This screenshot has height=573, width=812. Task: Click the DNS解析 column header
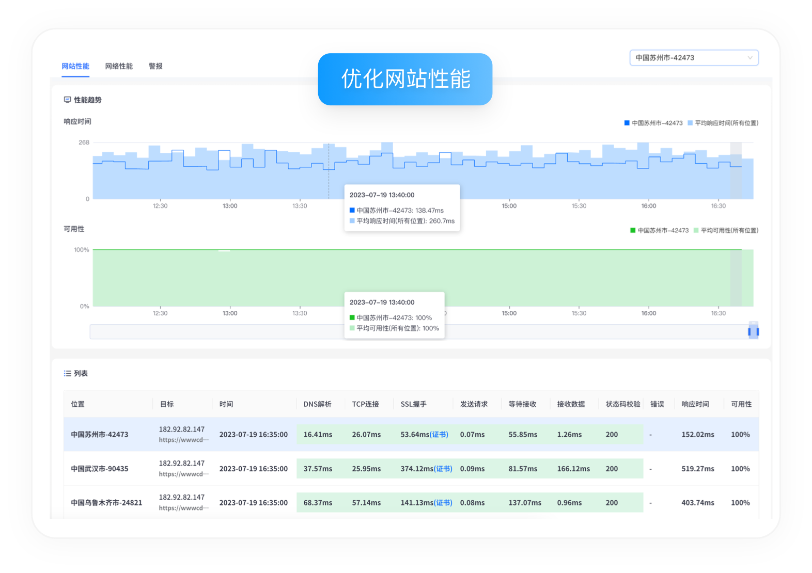(317, 404)
